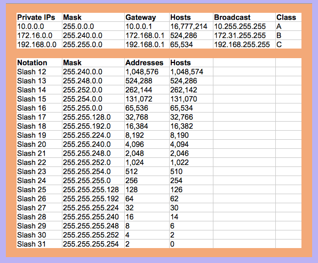Screen dimensions: 318x263
Task: Click the gateway cell 10.0.0.1
Action: 147,26
